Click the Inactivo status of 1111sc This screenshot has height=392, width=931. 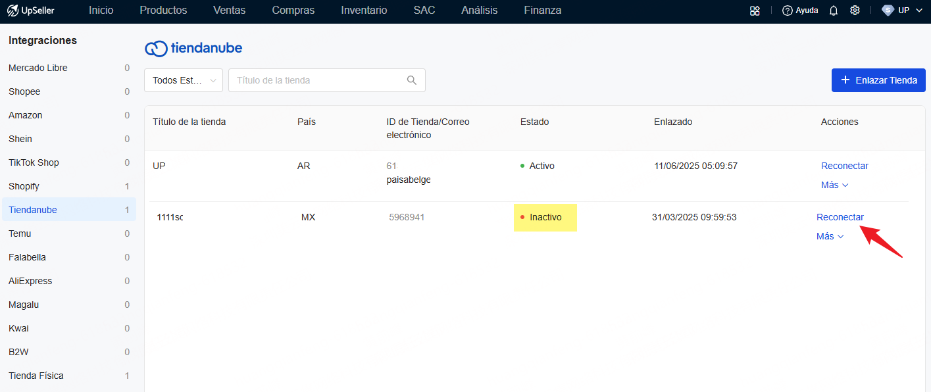(545, 217)
